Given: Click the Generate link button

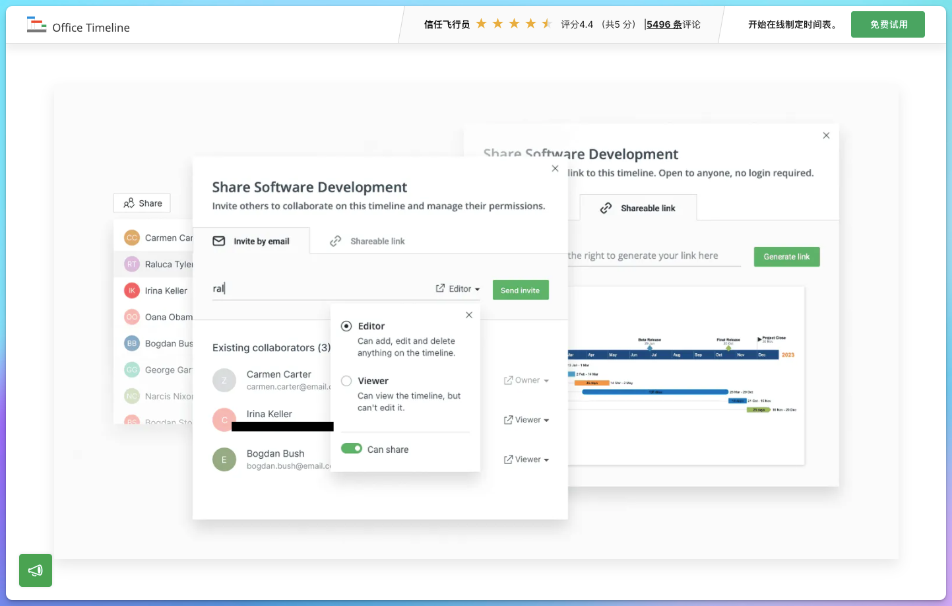Looking at the screenshot, I should [x=786, y=257].
